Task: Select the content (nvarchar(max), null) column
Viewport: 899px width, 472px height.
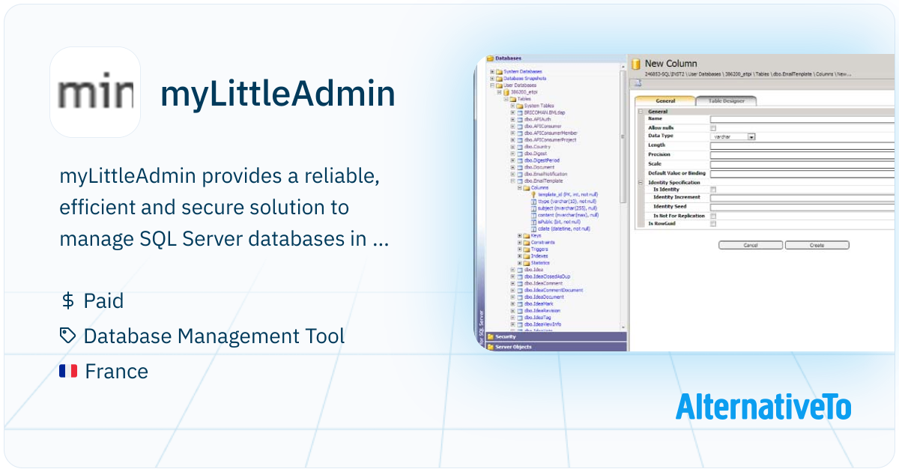Action: [x=568, y=215]
